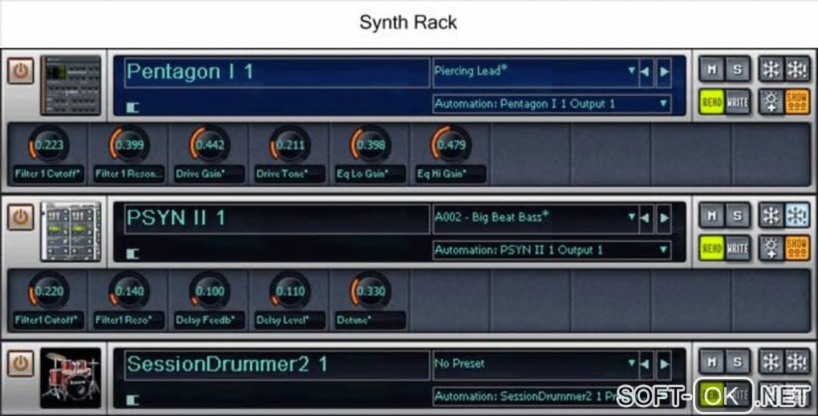This screenshot has height=416, width=818.
Task: Toggle automation WRITE for Pentagon I 1
Action: coord(737,102)
